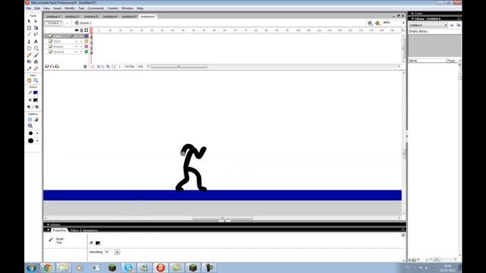486x273 pixels.
Task: Expand the Color panel
Action: click(412, 14)
